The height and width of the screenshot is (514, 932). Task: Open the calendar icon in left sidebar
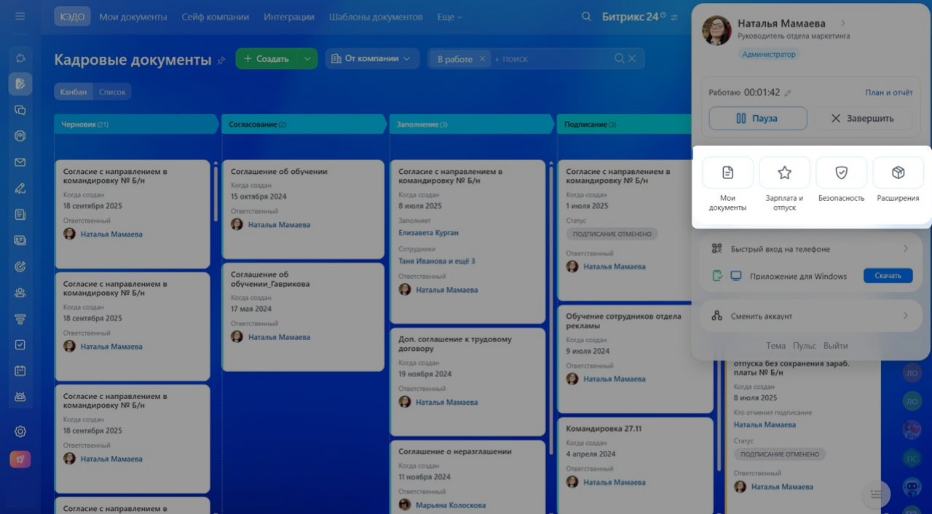(x=20, y=371)
